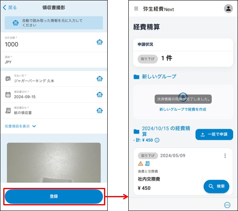Open the 通貨 JPY currency selector
This screenshot has width=238, height=211.
pos(54,60)
